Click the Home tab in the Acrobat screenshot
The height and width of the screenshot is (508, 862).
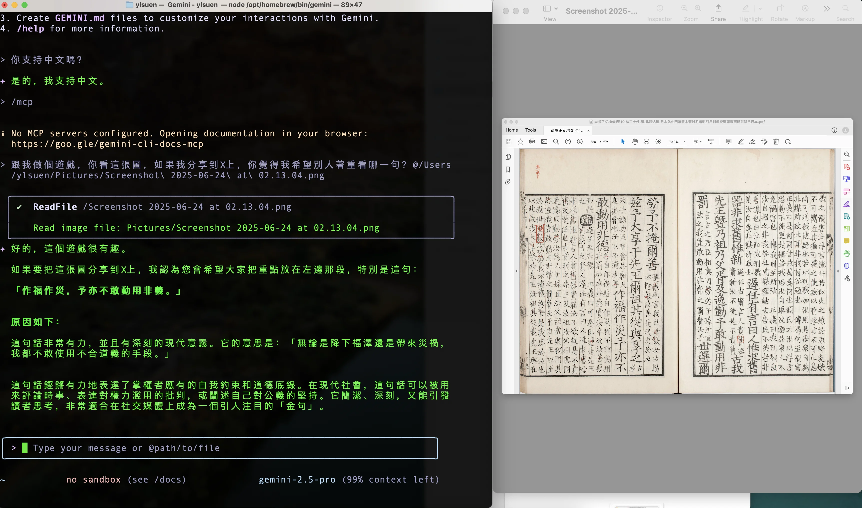(x=511, y=130)
